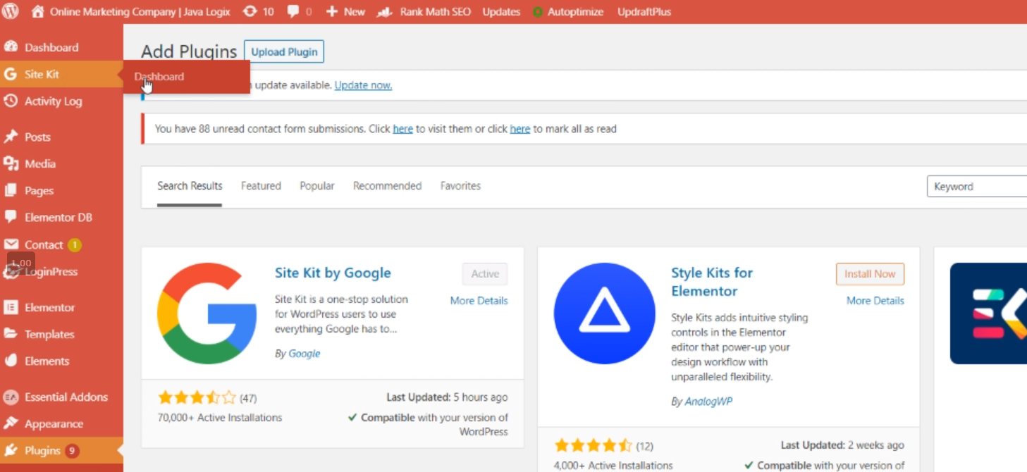Click the Pages icon in sidebar
The height and width of the screenshot is (472, 1027).
pyautogui.click(x=11, y=190)
